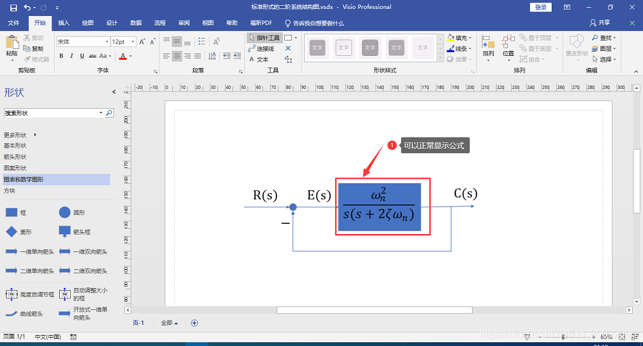The image size is (643, 346).
Task: Toggle center text alignment
Action: pos(177,56)
